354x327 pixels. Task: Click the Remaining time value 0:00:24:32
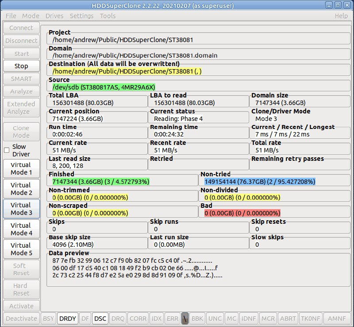(169, 134)
